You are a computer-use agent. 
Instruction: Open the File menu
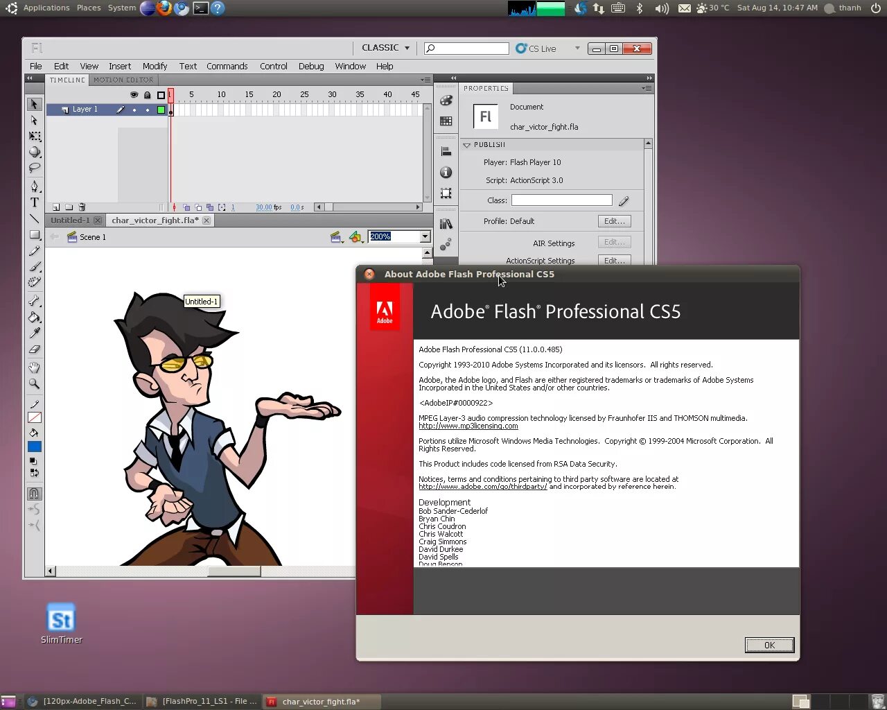36,66
